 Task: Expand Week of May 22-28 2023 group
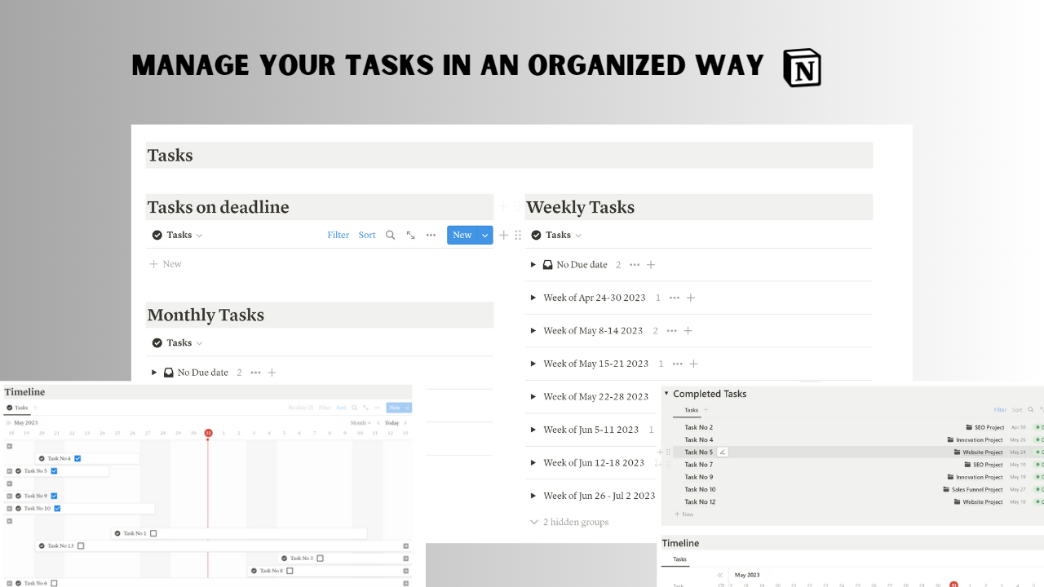click(x=533, y=397)
